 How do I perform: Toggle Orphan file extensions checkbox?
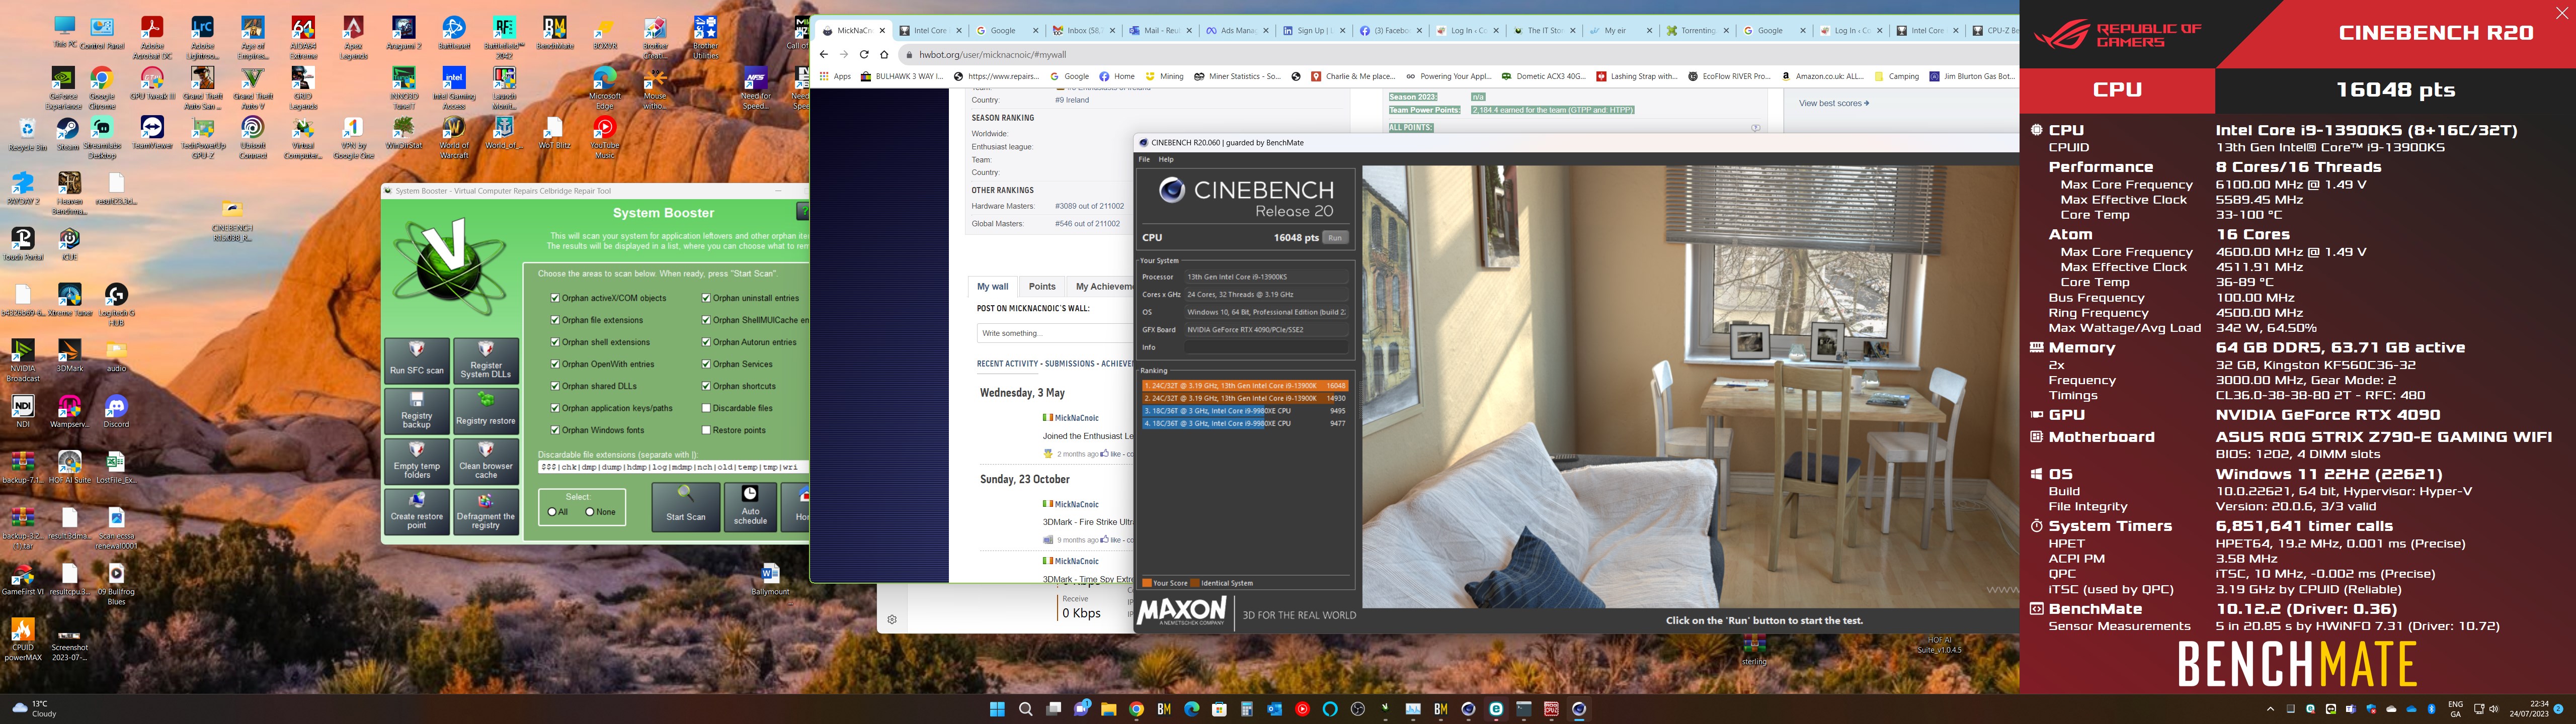555,320
